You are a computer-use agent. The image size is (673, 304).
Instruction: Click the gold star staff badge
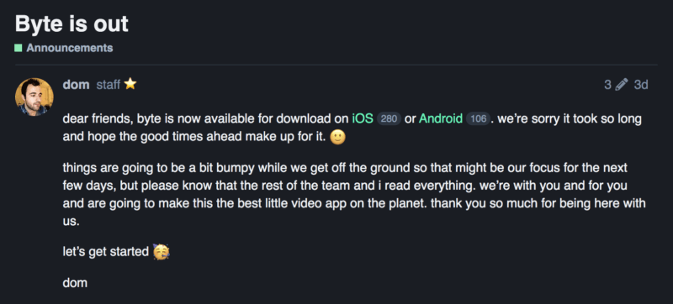coord(130,84)
